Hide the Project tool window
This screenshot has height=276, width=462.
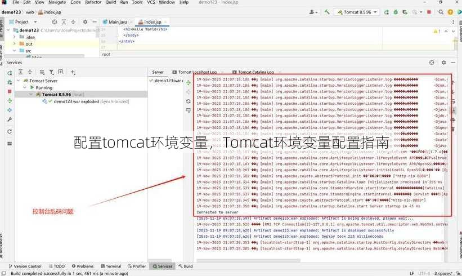coord(95,22)
